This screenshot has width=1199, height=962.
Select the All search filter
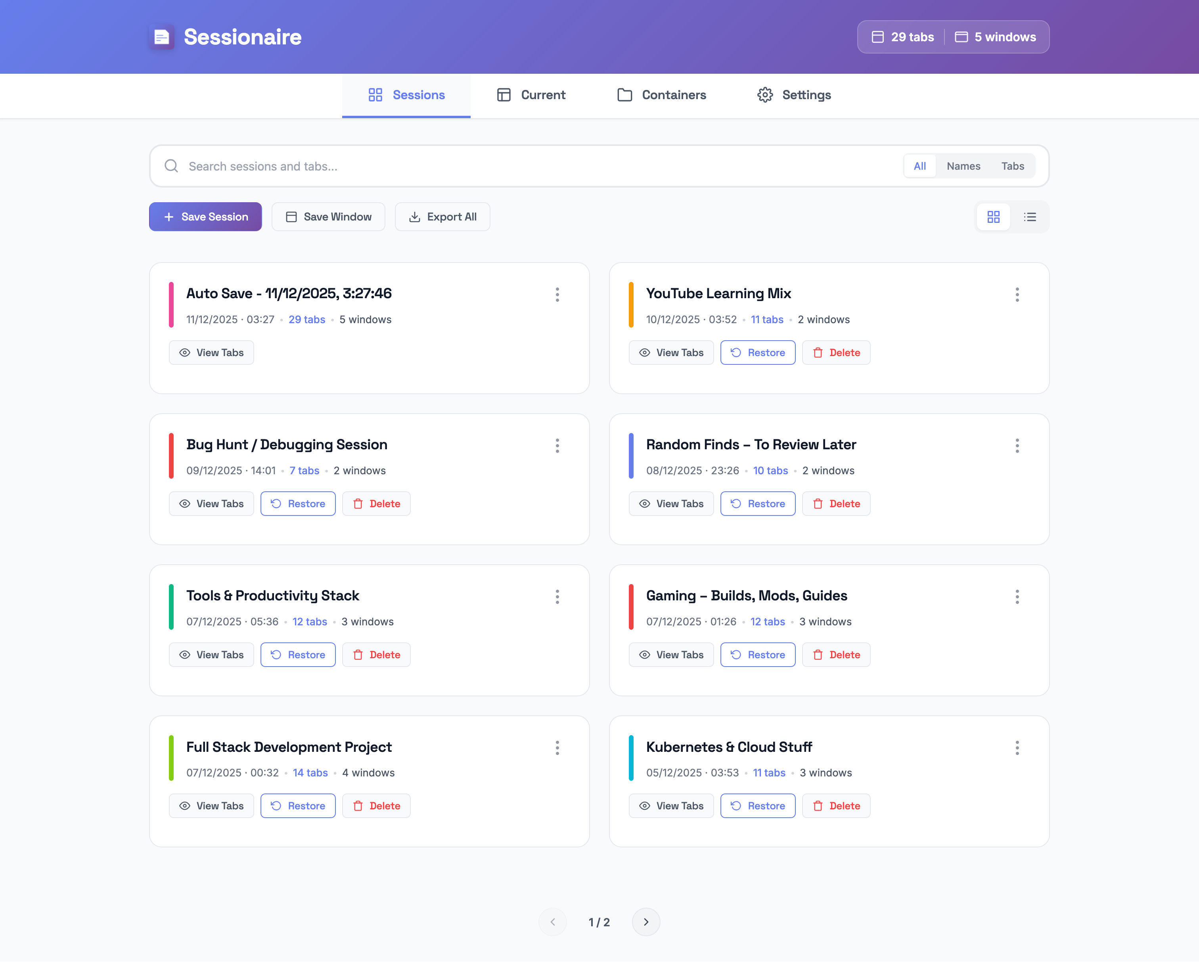[x=919, y=166]
